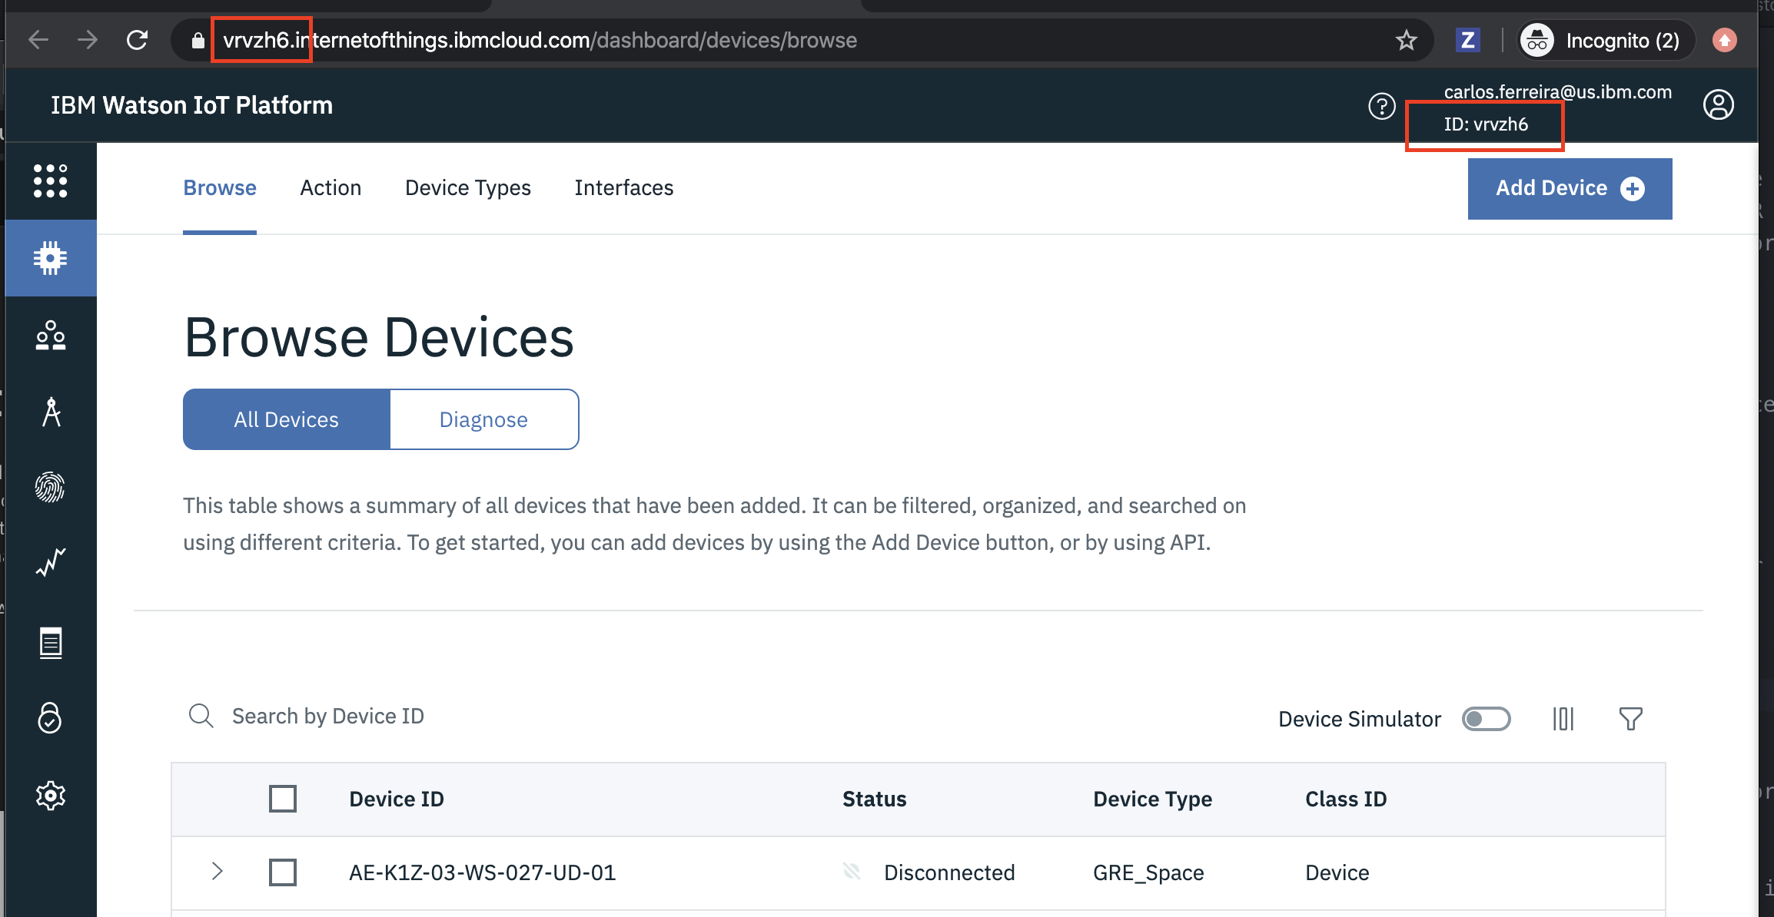Sort by Class ID column header

click(1347, 799)
